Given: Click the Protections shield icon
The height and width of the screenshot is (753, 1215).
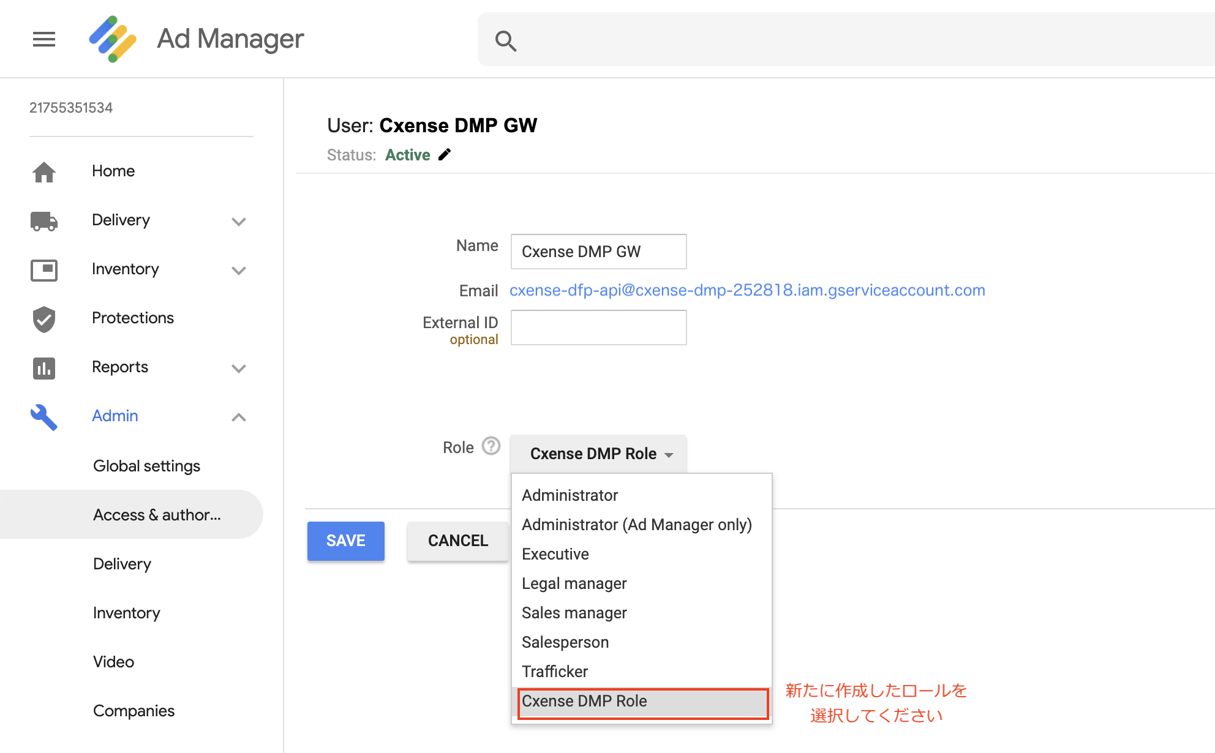Looking at the screenshot, I should coord(44,319).
